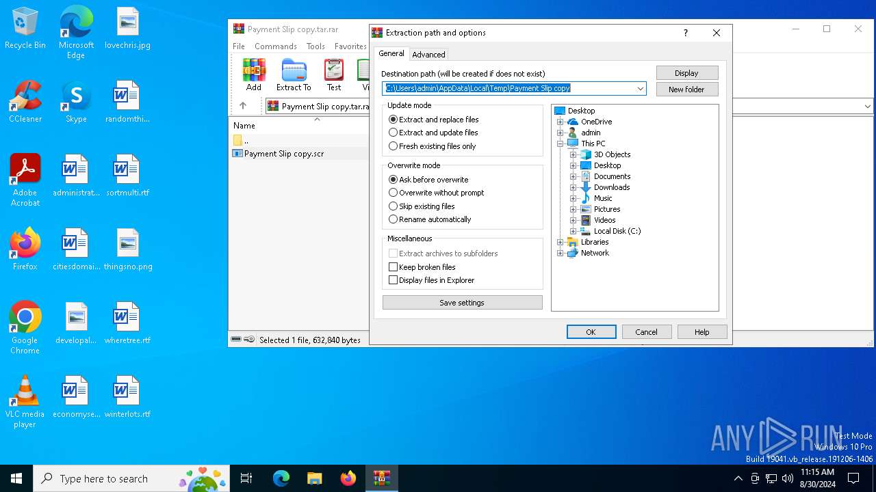This screenshot has width=876, height=492.
Task: Select Extract and update files option
Action: 433,133
